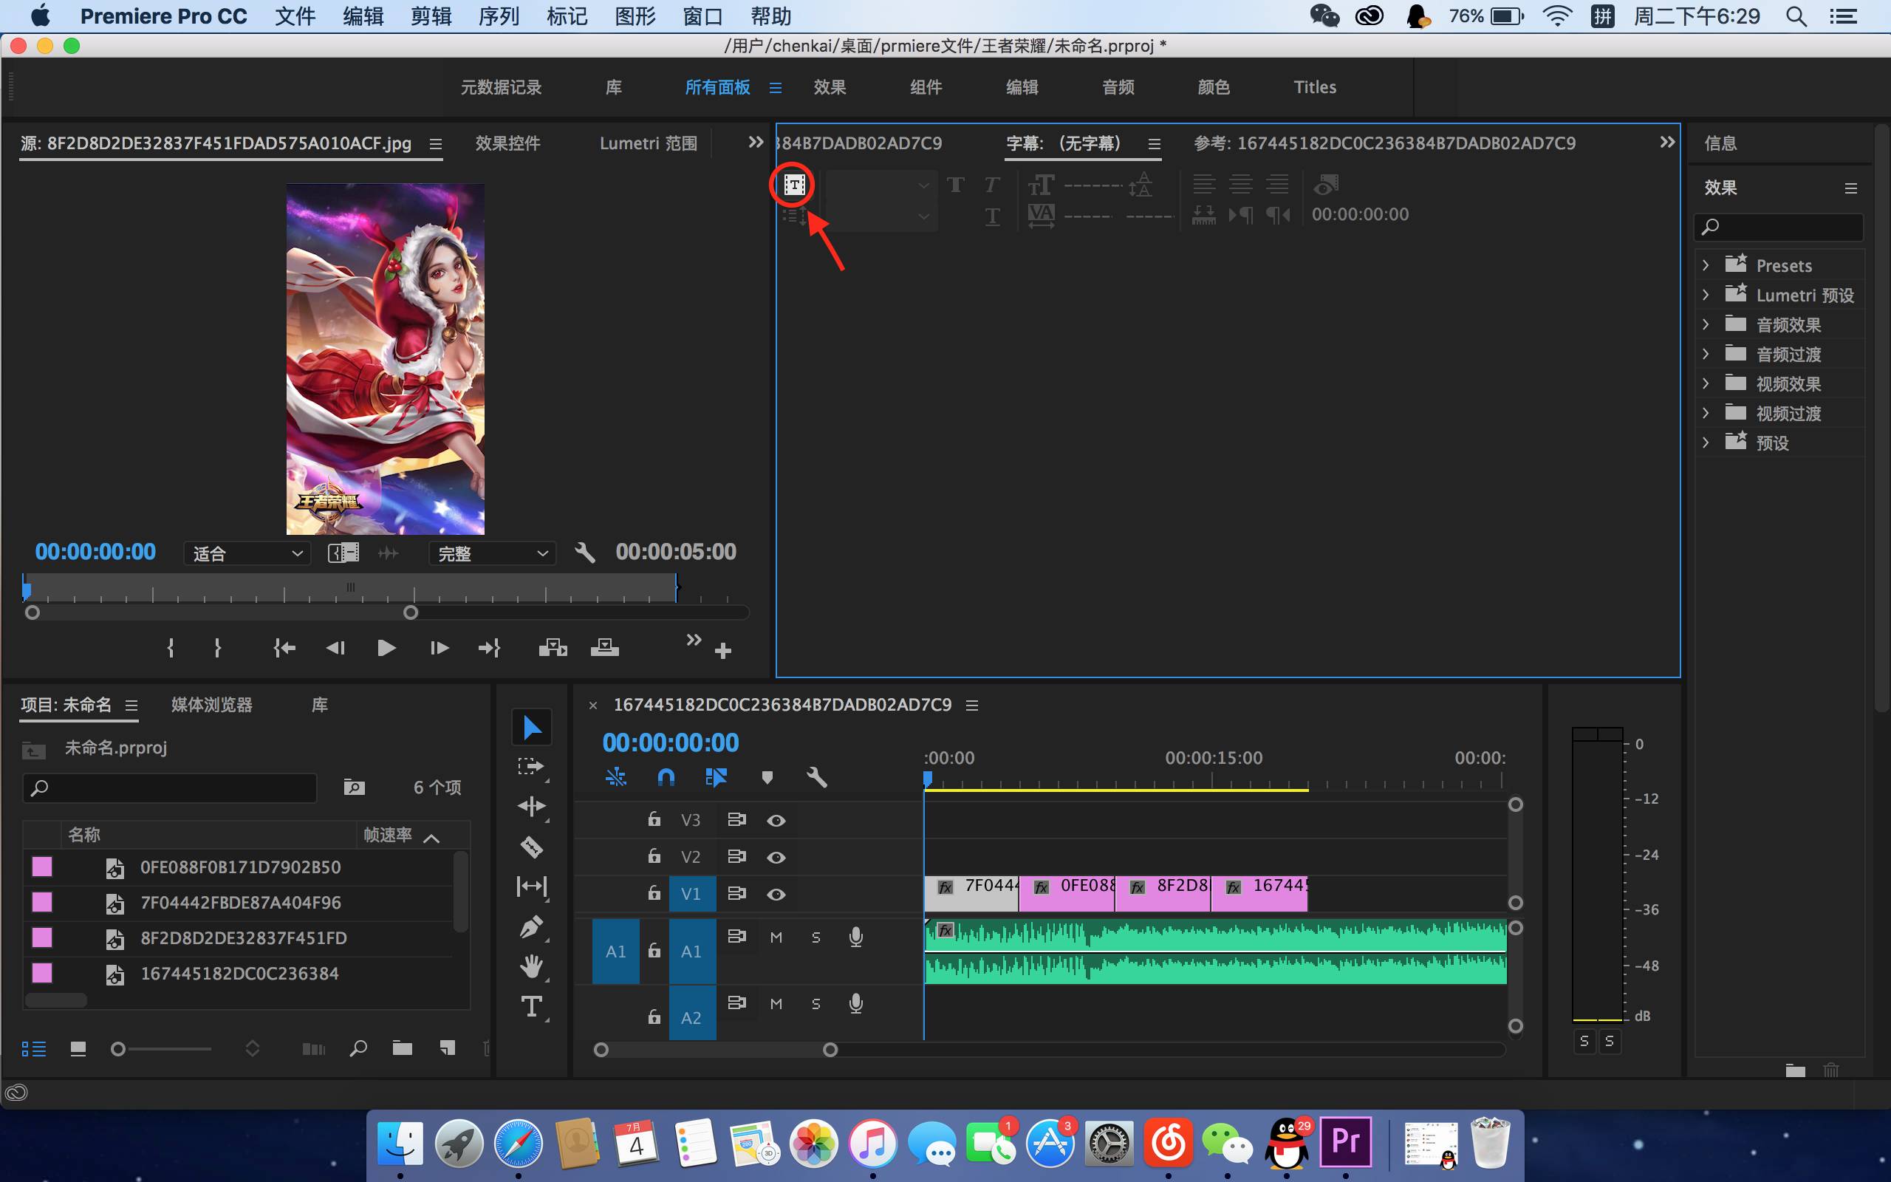The image size is (1891, 1182).
Task: Open the 媒体浏览器 tab
Action: [212, 705]
